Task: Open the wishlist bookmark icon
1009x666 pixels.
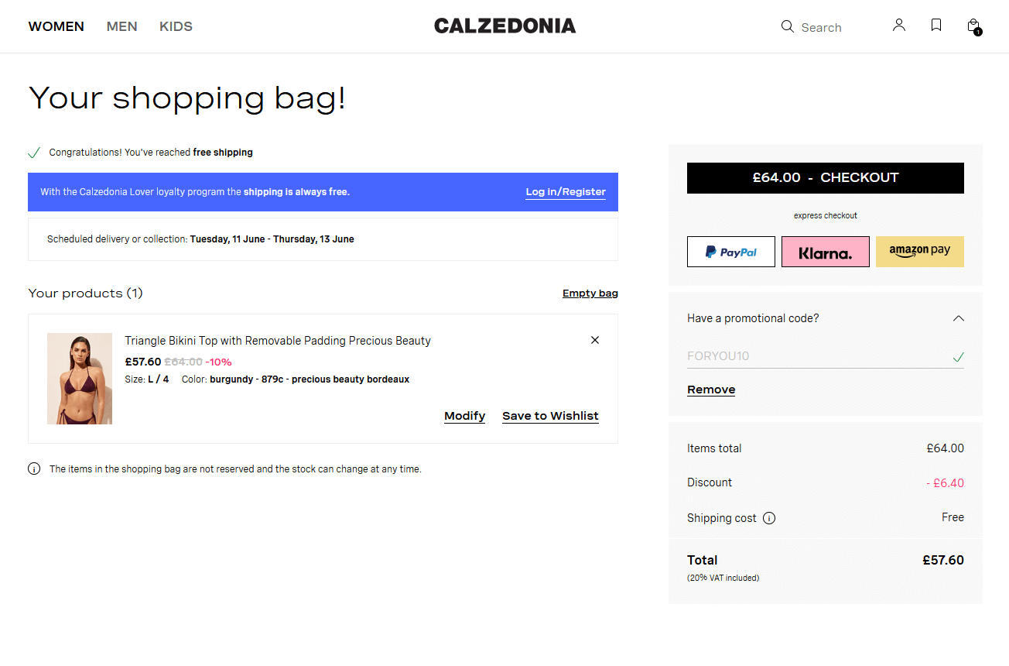Action: pyautogui.click(x=935, y=25)
